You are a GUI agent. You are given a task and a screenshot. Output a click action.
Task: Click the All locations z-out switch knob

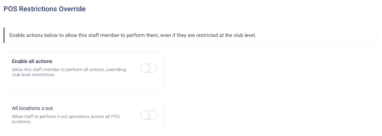click(x=145, y=115)
